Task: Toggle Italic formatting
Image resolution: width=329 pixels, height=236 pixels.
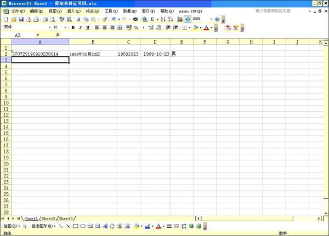Action: (80, 27)
